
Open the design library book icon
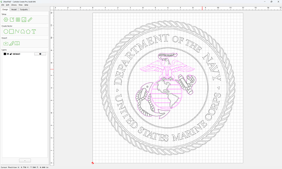(x=17, y=43)
